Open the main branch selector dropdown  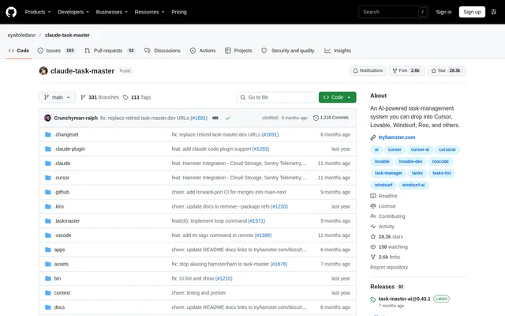[x=58, y=97]
